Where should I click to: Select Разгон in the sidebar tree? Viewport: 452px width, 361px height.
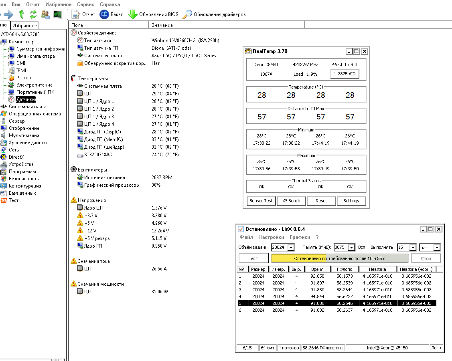click(x=24, y=78)
